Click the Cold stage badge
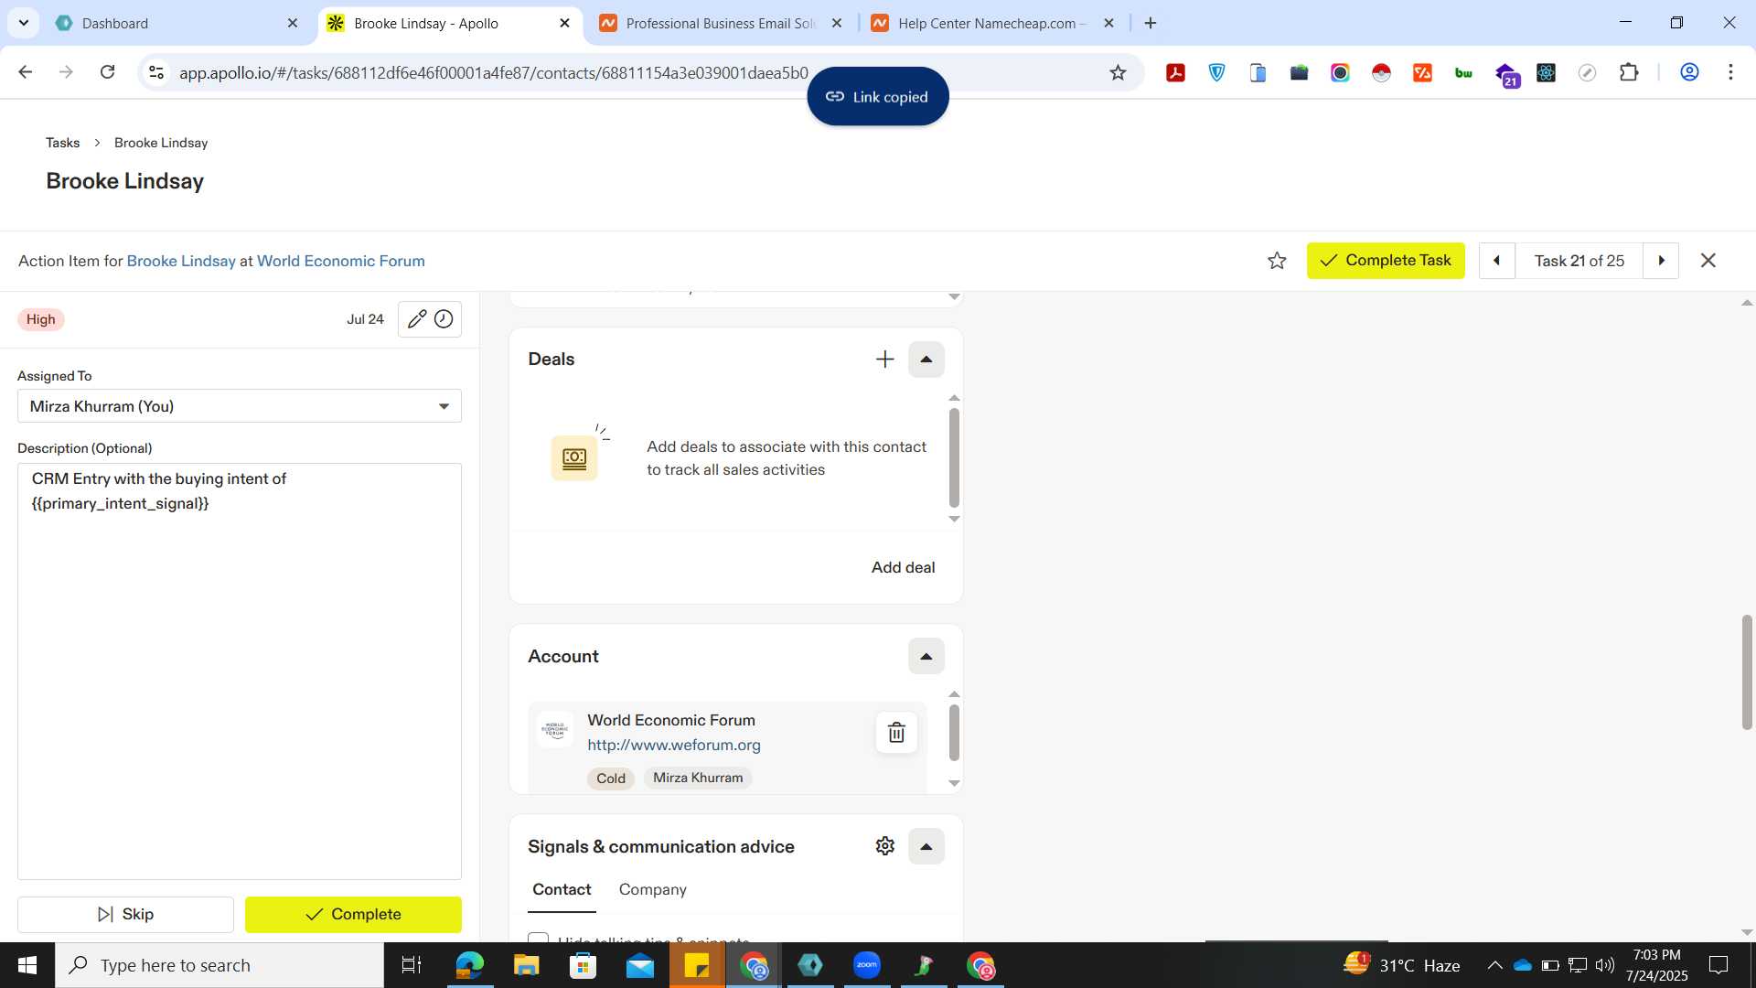The width and height of the screenshot is (1756, 988). click(x=611, y=779)
